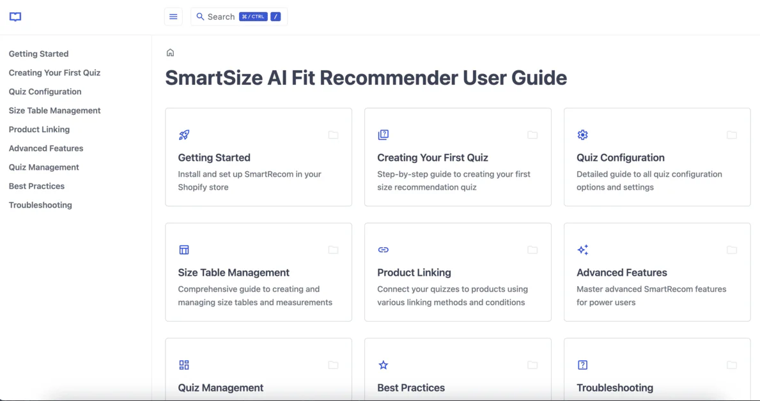This screenshot has height=401, width=760.
Task: Open Advanced Features in the sidebar
Action: point(46,148)
